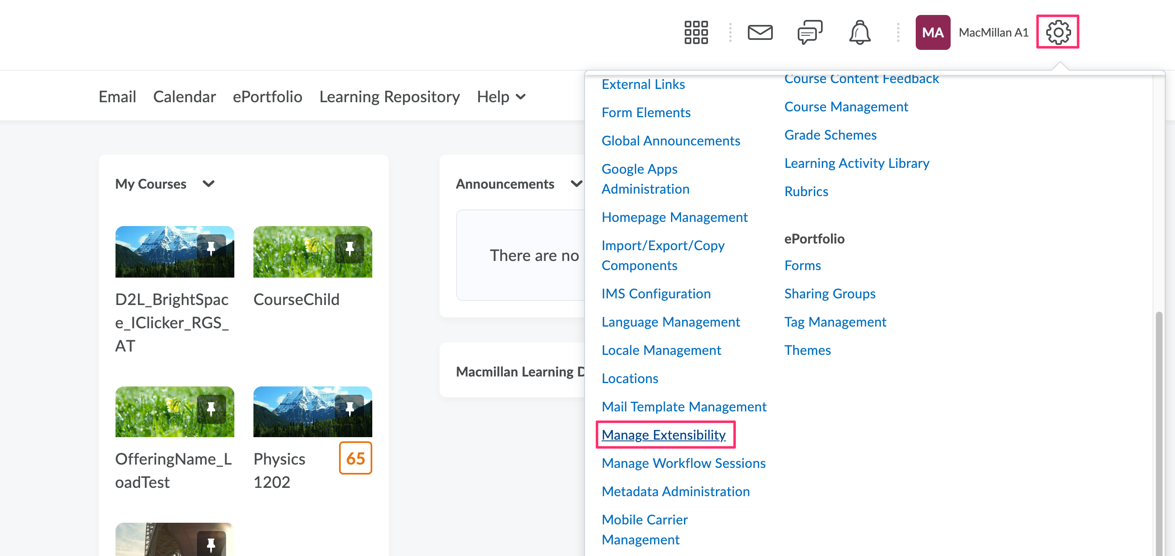Viewport: 1175px width, 556px height.
Task: Check message alerts via chat bubble icon
Action: click(x=810, y=32)
